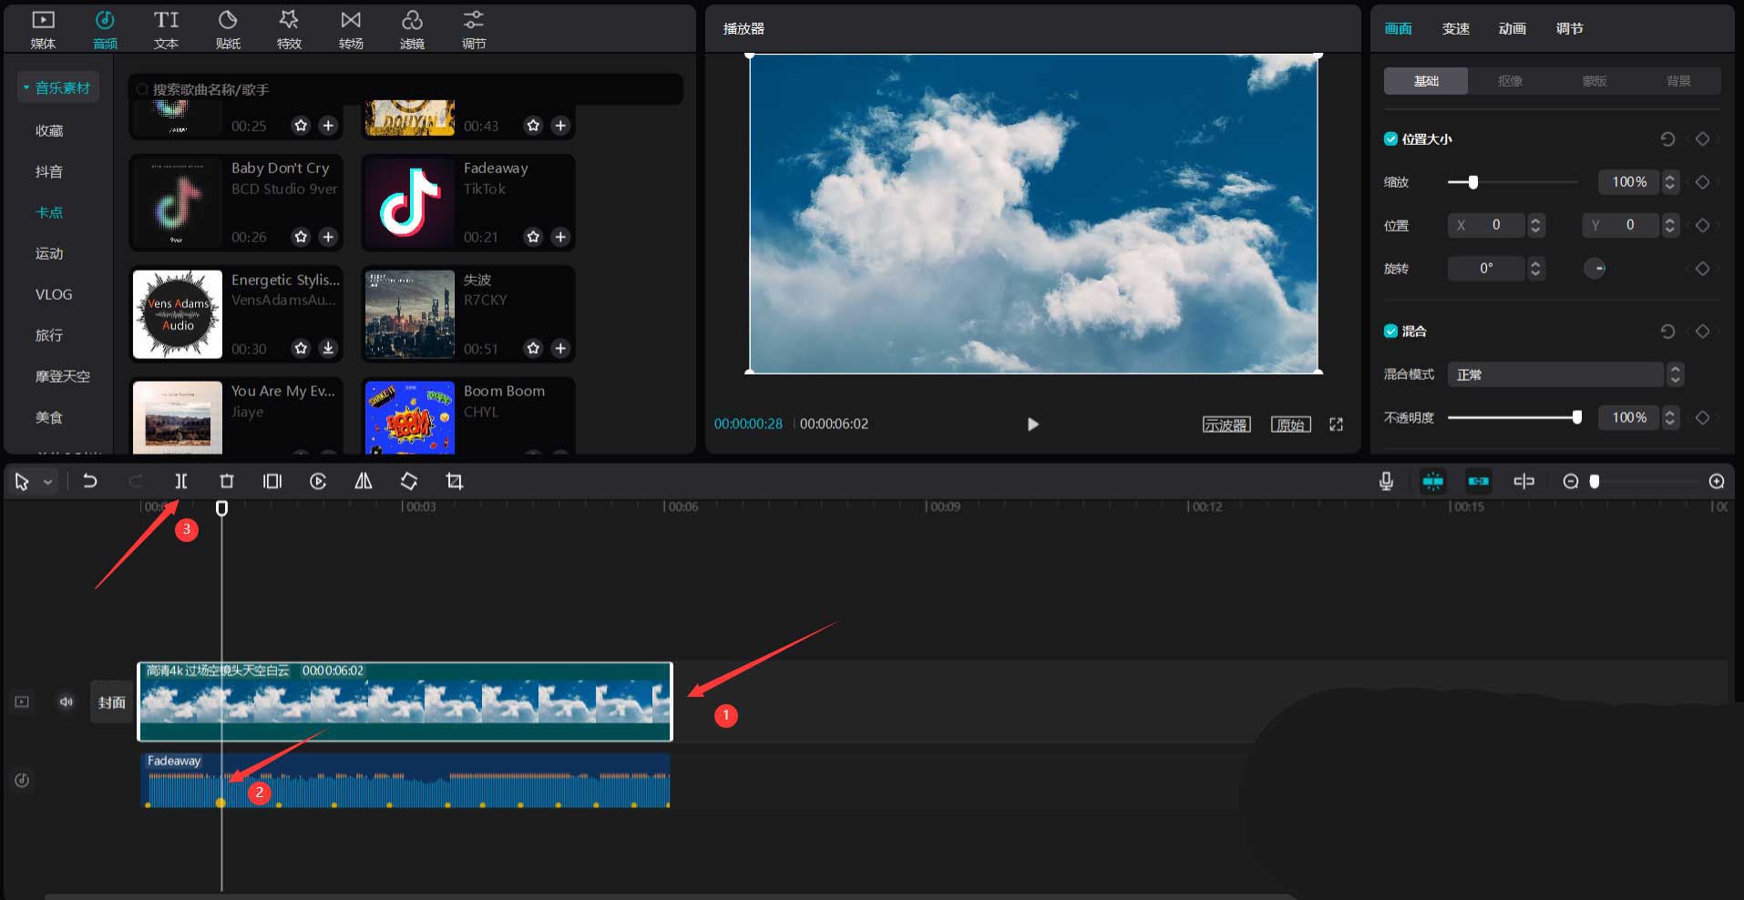Open the 抠像 cutout sub-tab
This screenshot has width=1744, height=900.
pos(1510,81)
